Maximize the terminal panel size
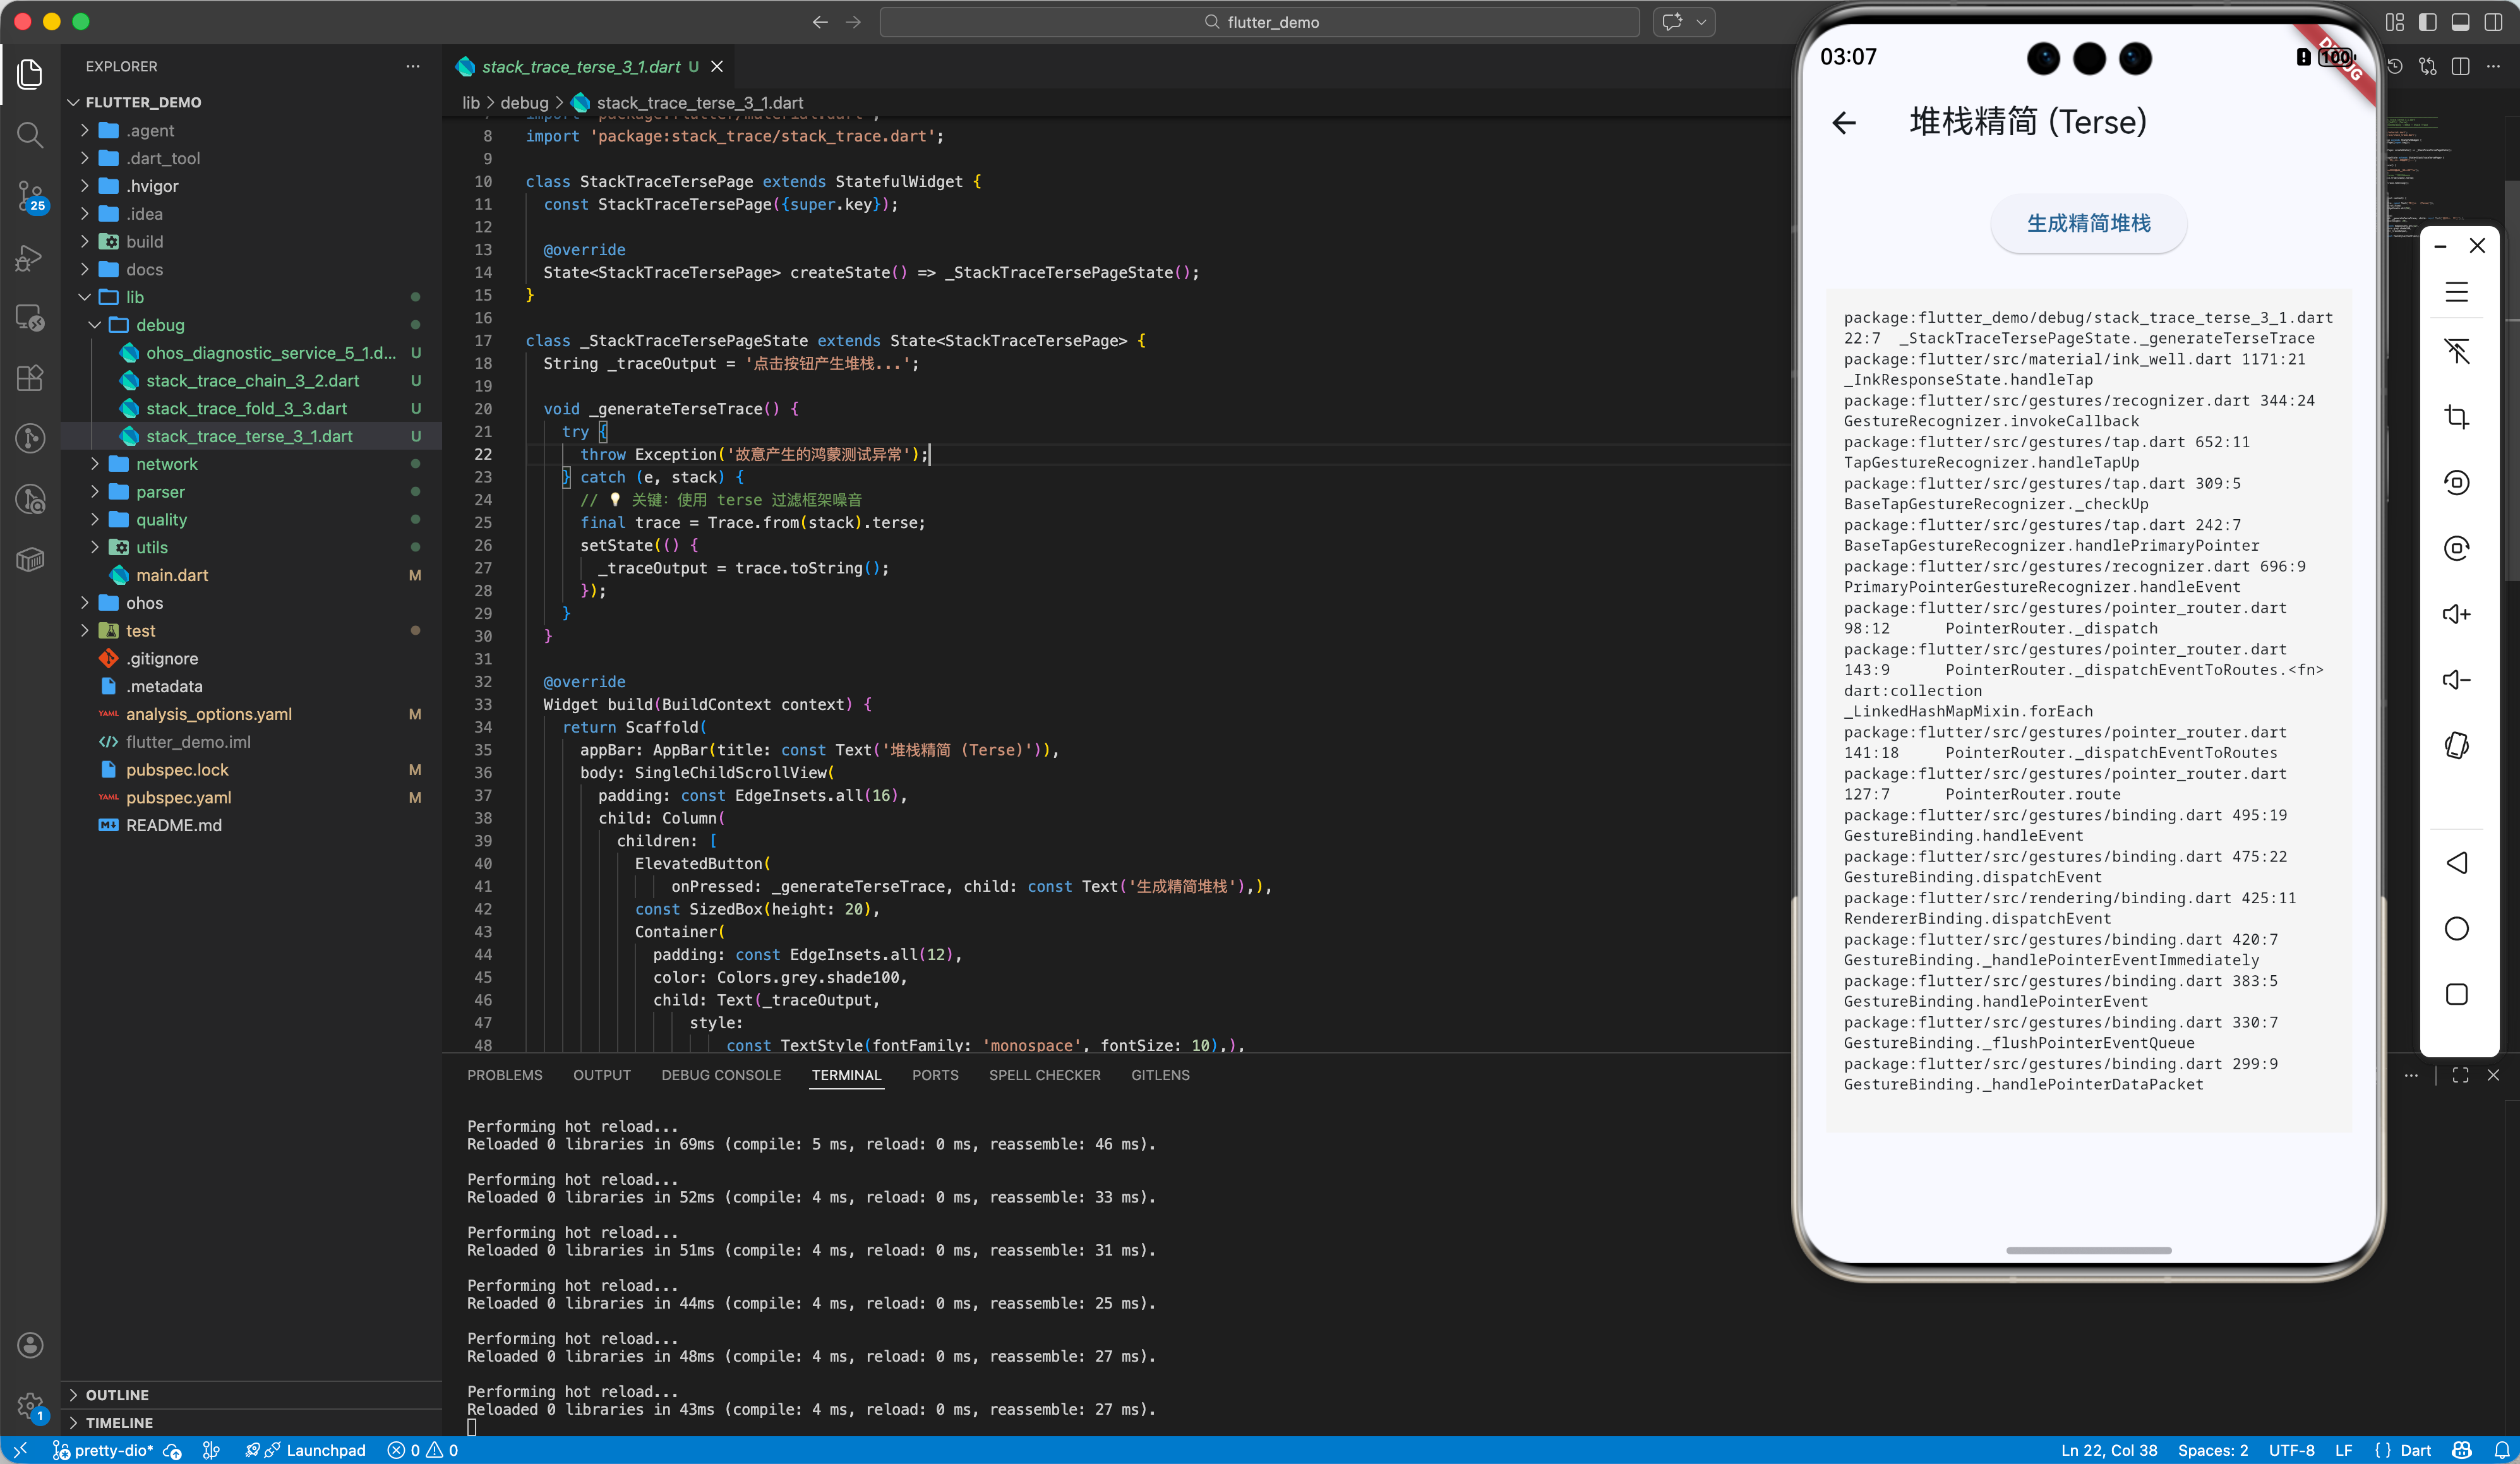The width and height of the screenshot is (2520, 1464). [2460, 1075]
